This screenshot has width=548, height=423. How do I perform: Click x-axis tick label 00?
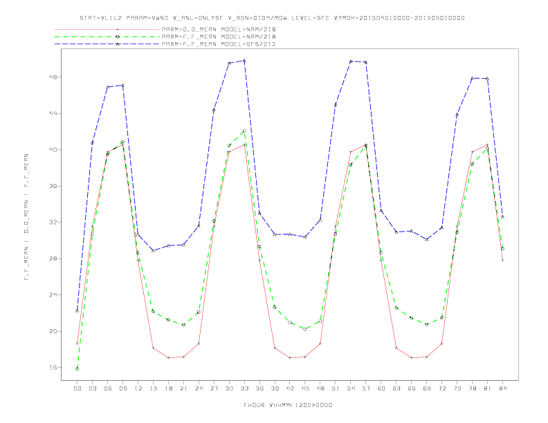pyautogui.click(x=77, y=388)
